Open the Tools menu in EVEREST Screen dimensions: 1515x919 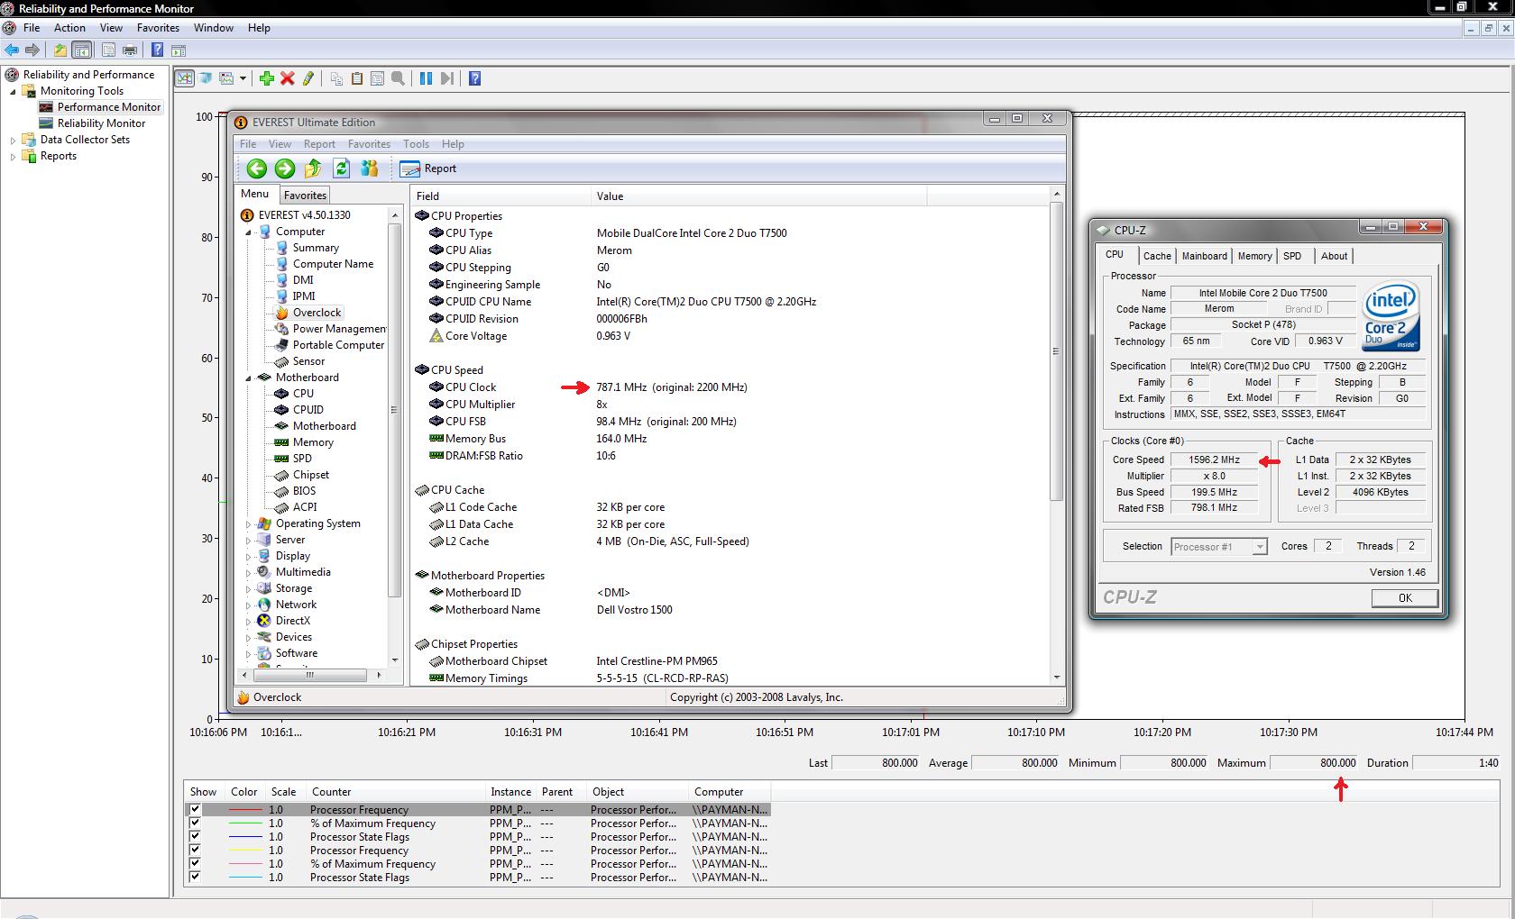[x=416, y=144]
